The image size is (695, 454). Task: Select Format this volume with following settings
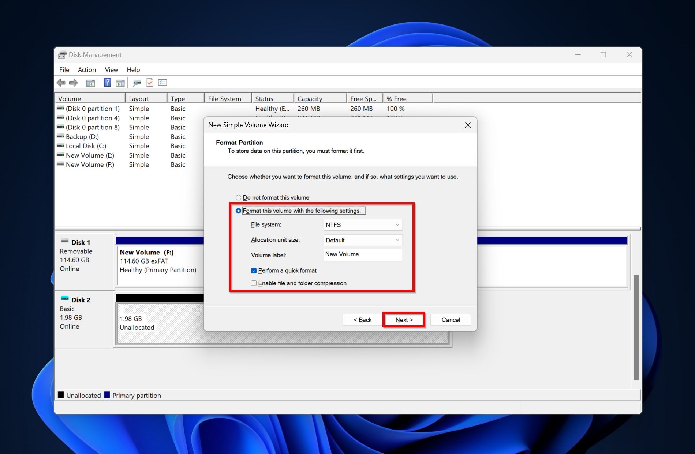pyautogui.click(x=238, y=211)
